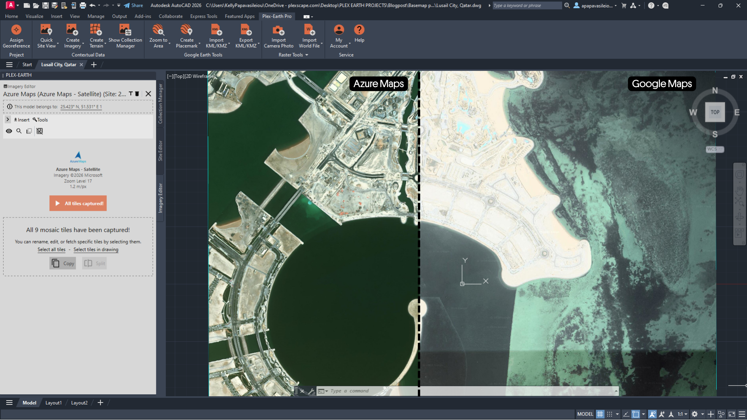Toggle MODEL space button in status bar

coord(585,414)
